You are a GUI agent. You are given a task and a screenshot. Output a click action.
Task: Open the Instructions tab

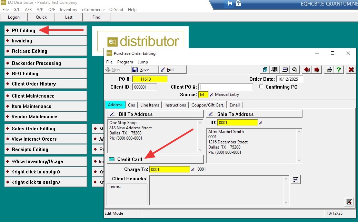click(175, 105)
